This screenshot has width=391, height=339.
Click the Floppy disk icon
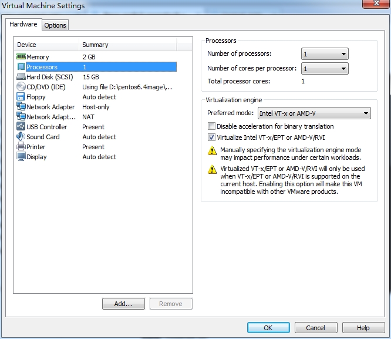coord(21,96)
